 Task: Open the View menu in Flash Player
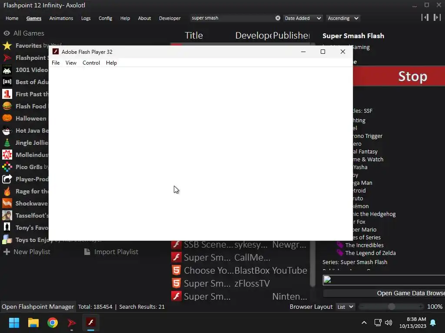point(71,63)
